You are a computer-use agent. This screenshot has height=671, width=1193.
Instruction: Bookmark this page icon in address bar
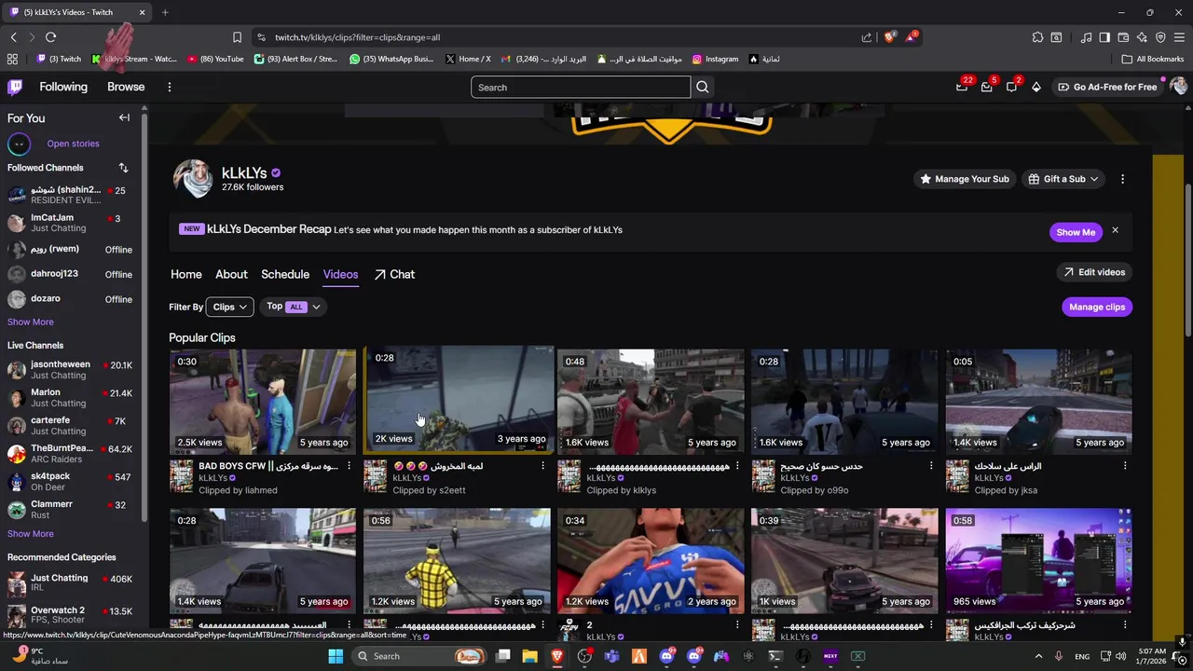237,37
